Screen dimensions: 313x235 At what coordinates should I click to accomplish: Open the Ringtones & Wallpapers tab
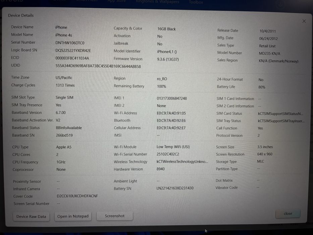click(157, 2)
